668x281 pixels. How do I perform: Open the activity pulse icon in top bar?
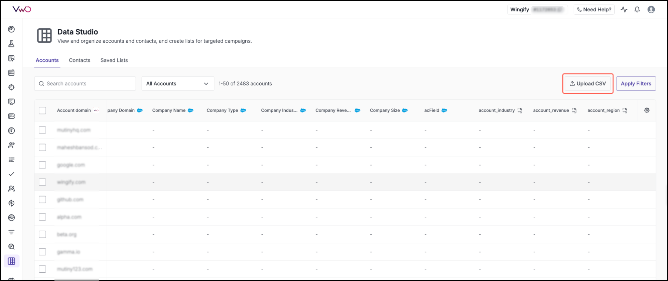[x=624, y=9]
